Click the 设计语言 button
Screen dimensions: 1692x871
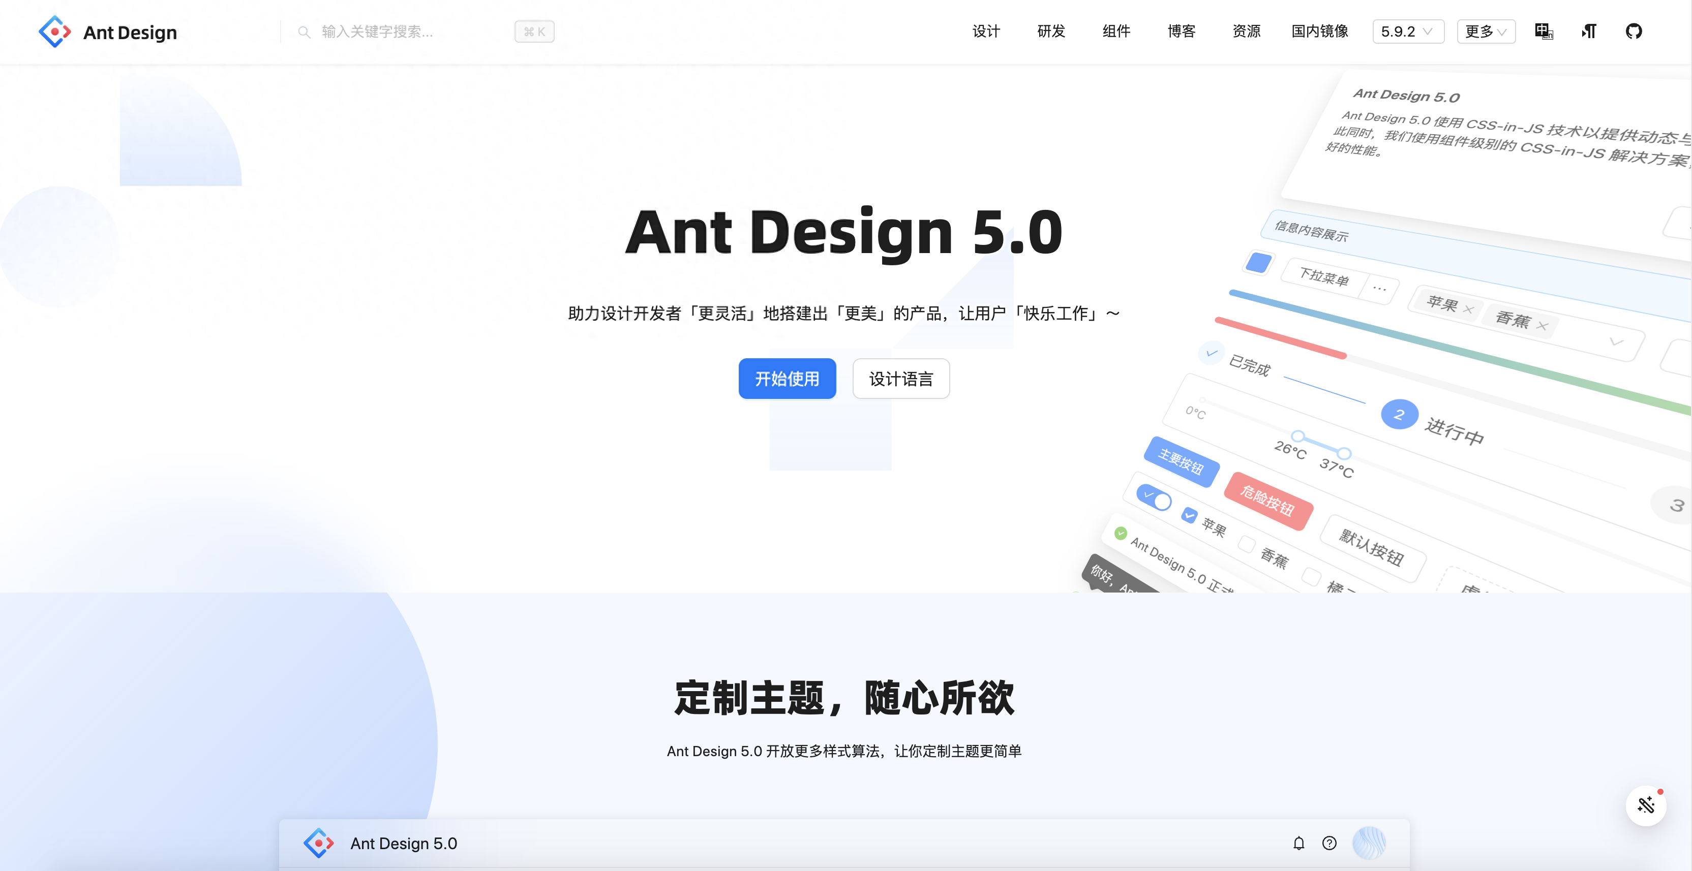pos(901,379)
